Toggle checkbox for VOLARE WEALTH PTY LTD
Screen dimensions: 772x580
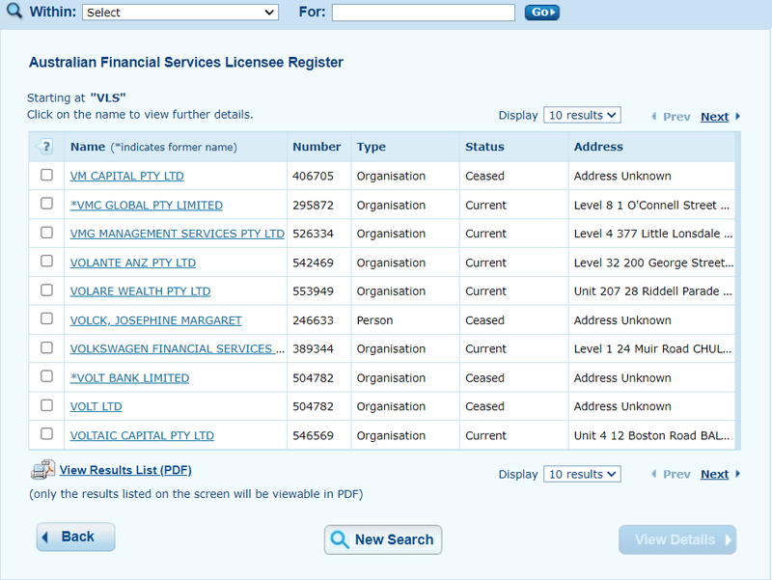[46, 290]
